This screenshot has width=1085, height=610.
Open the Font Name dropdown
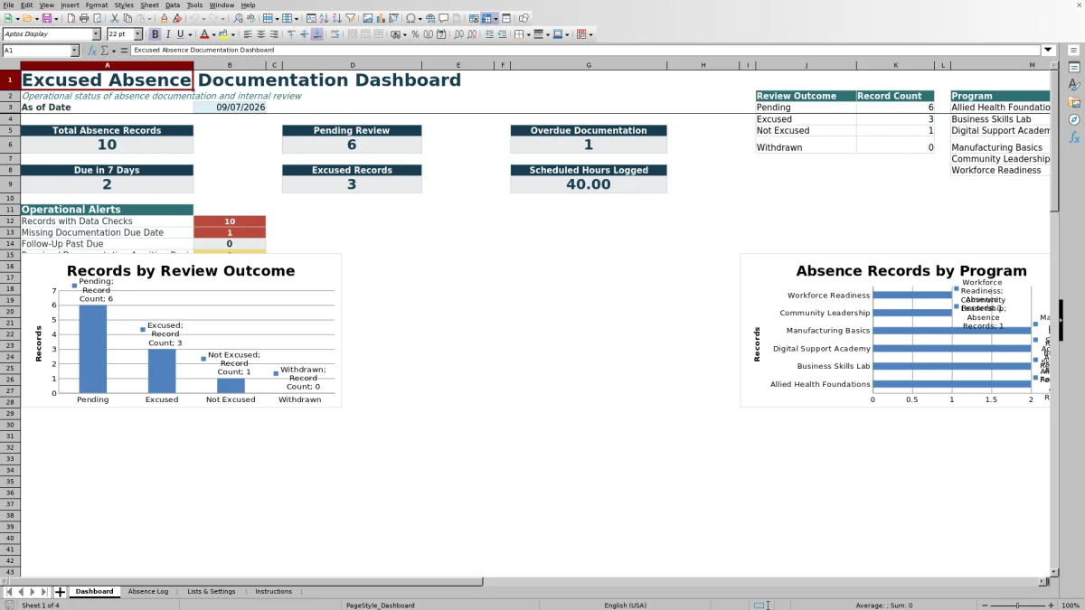click(x=96, y=34)
